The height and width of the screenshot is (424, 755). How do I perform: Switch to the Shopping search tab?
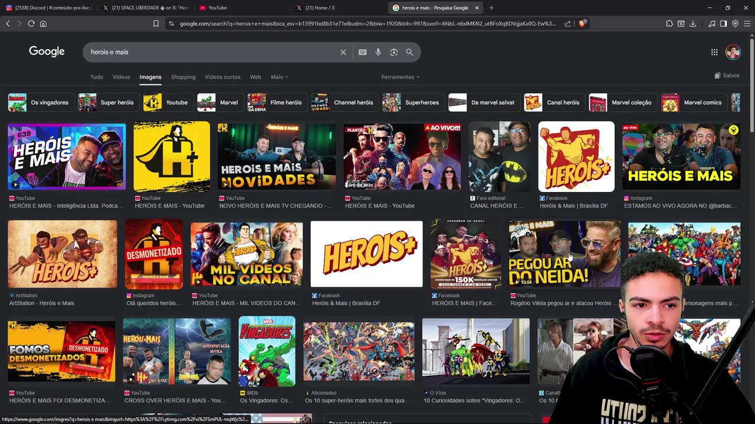coord(183,77)
